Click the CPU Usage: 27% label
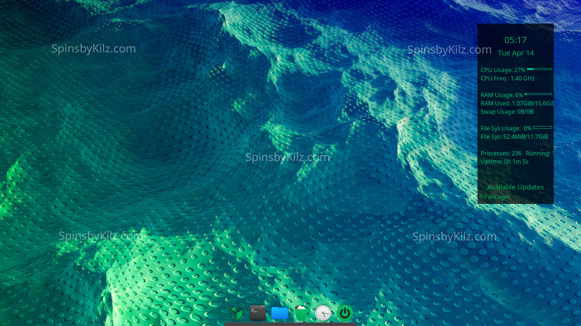 pyautogui.click(x=503, y=70)
